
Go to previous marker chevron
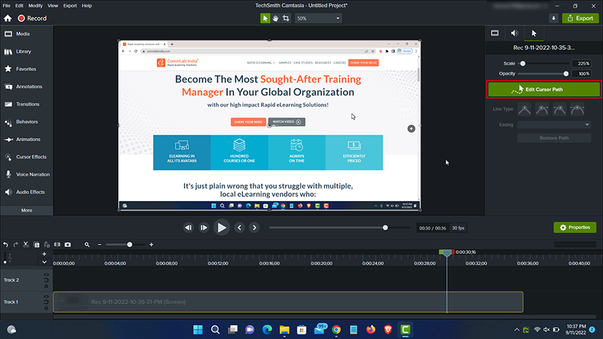coord(240,228)
